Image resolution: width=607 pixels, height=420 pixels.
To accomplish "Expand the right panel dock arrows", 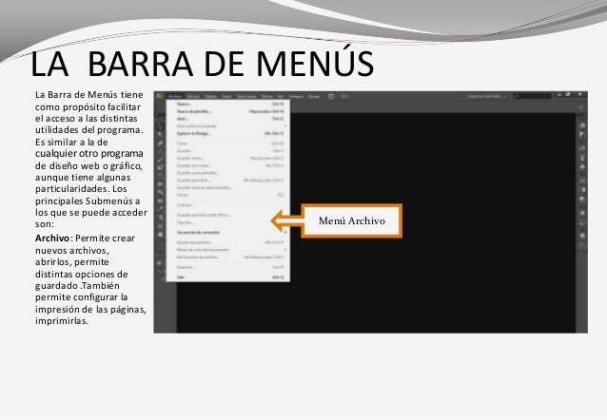I will point(586,115).
